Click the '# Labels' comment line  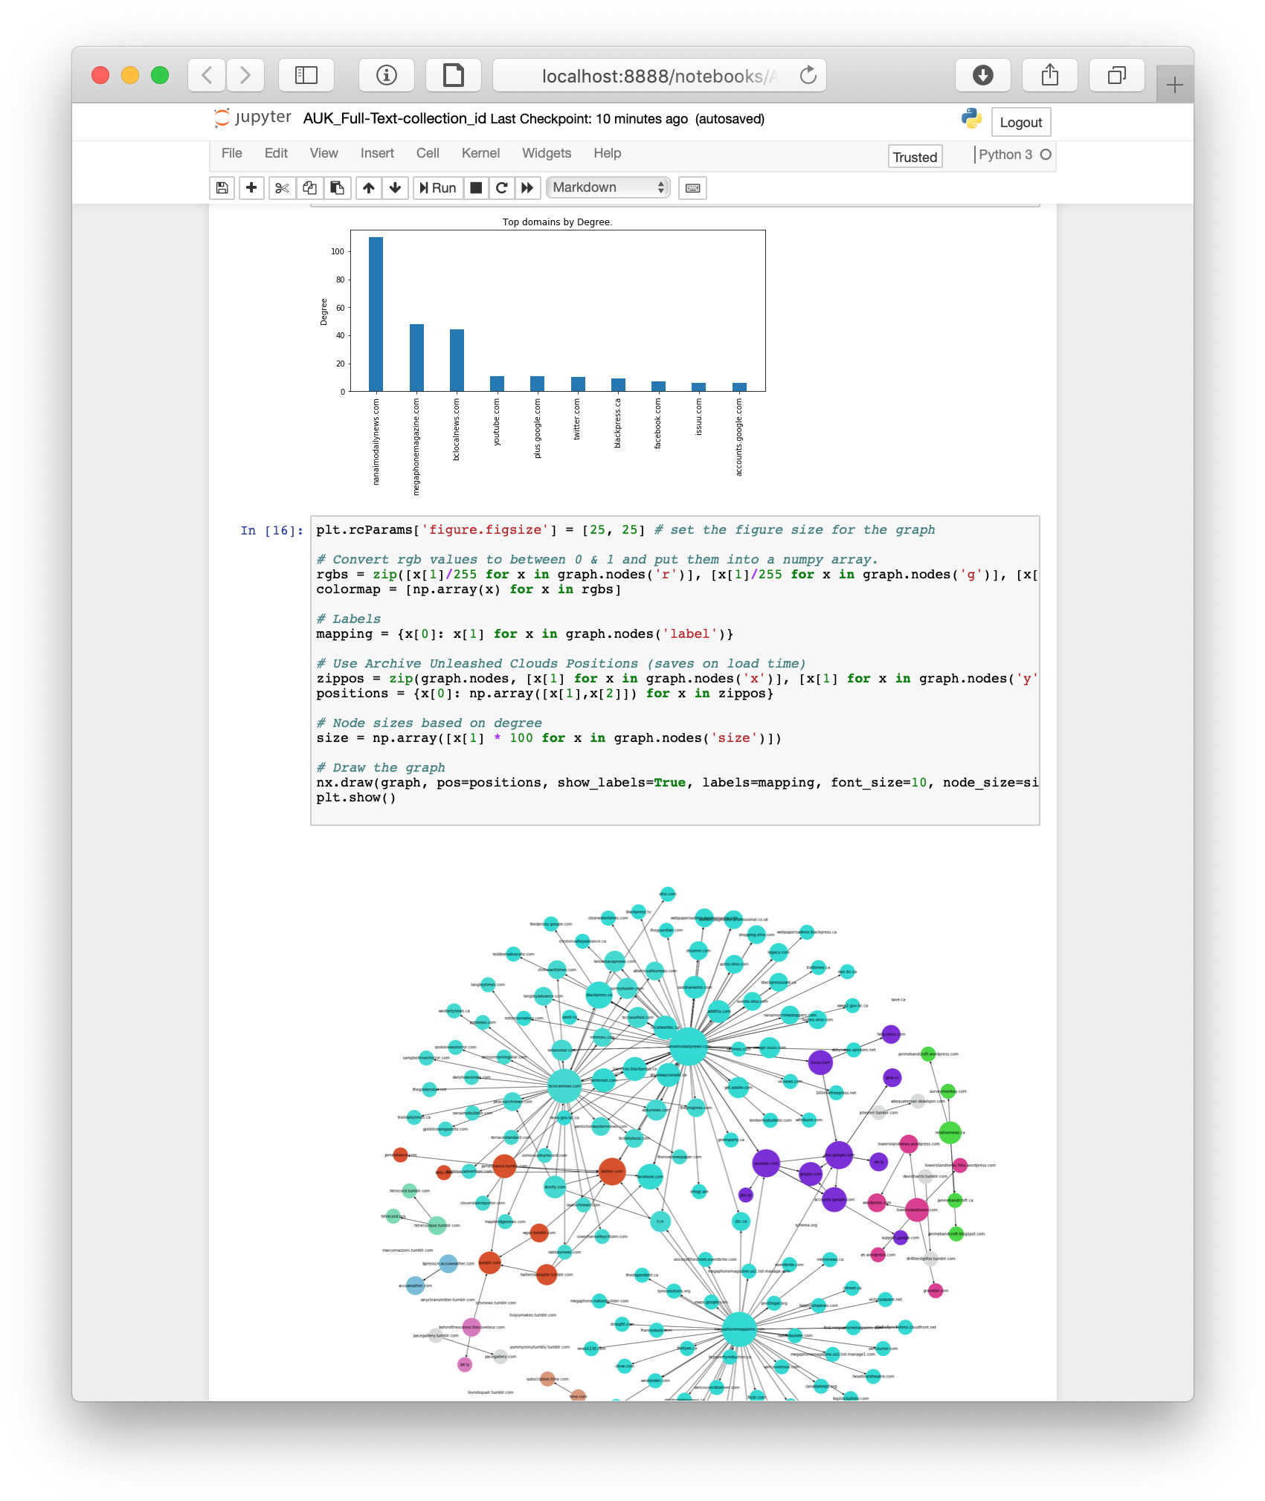click(348, 619)
